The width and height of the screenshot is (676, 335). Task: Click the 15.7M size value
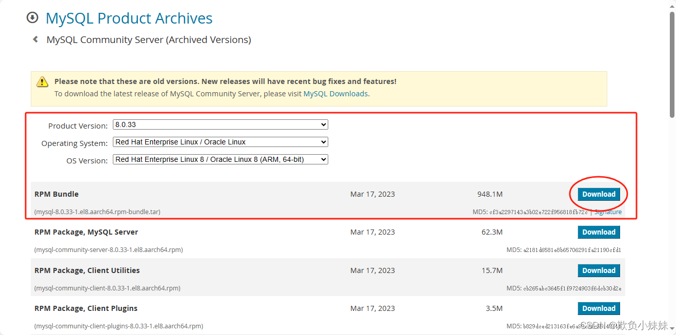(x=492, y=270)
